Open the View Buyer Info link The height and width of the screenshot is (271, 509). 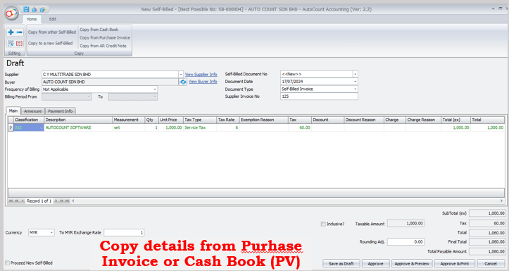point(203,82)
